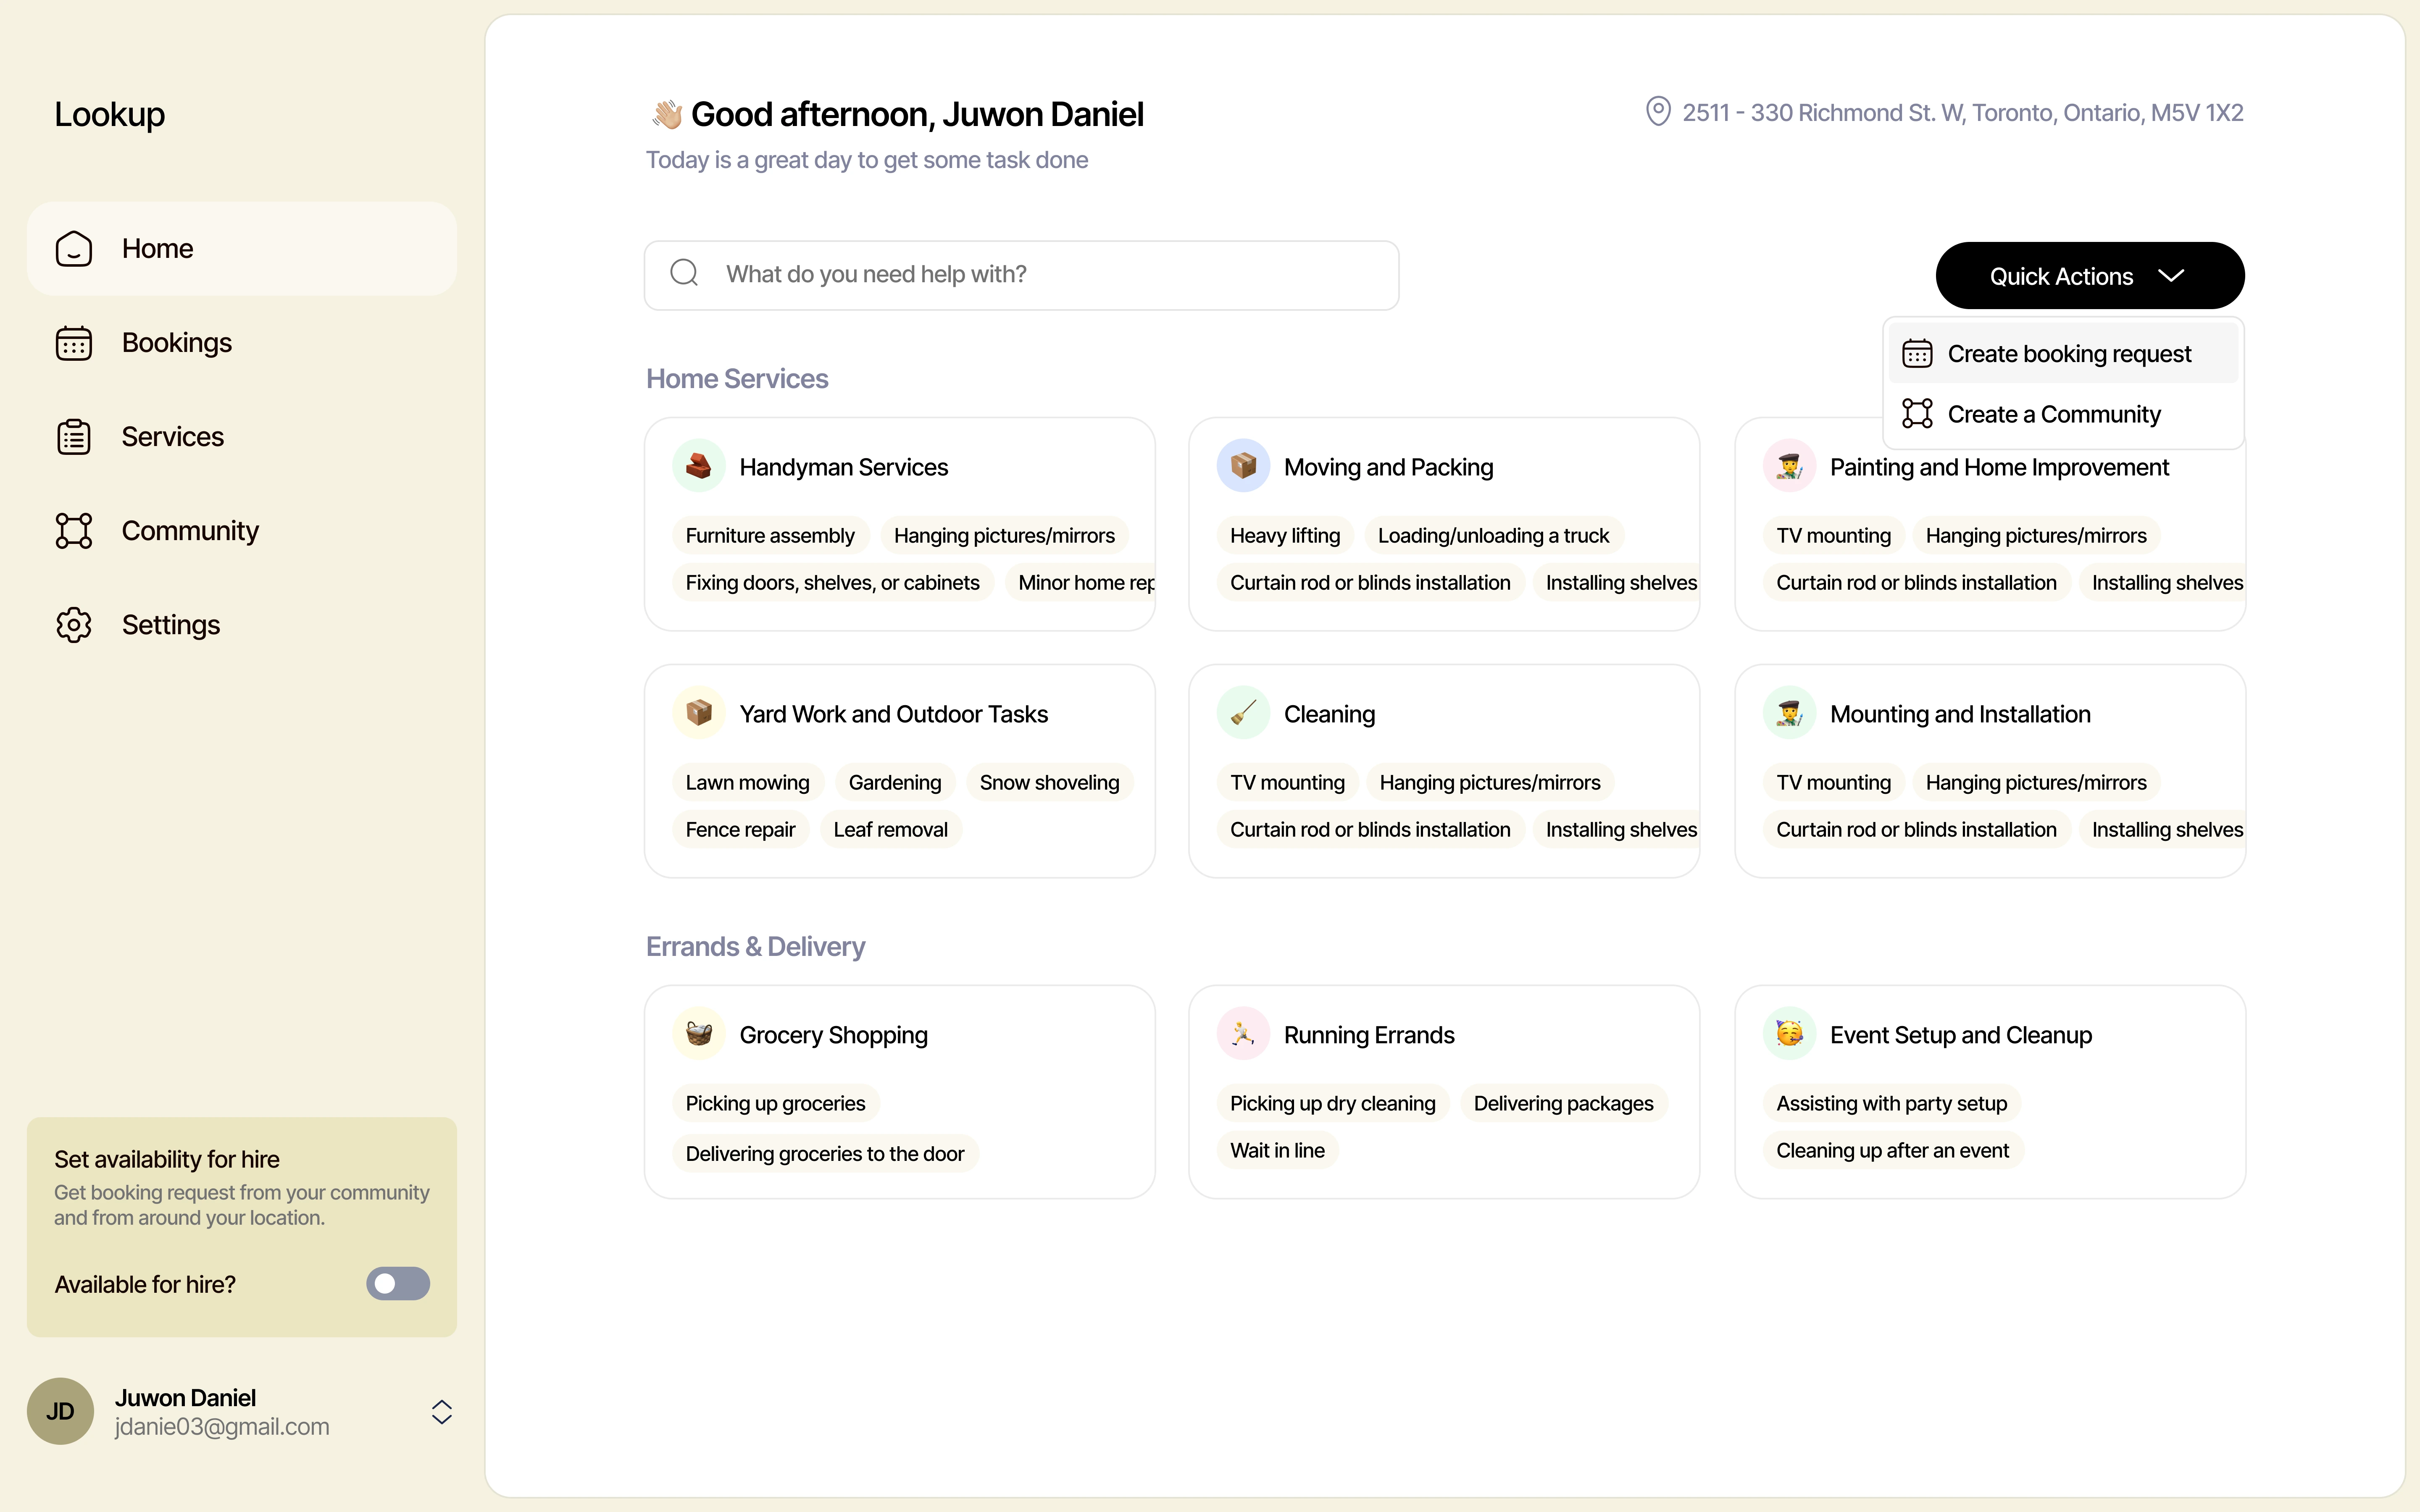Click the JD profile avatar

(60, 1411)
